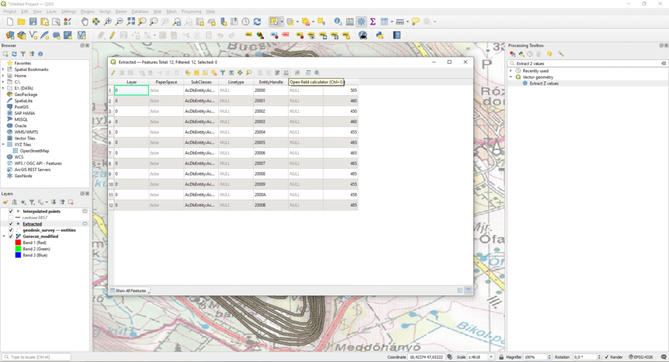Screen dimensions: 669x362
Task: Click Move Selection to Top in attribute table
Action: [x=231, y=73]
